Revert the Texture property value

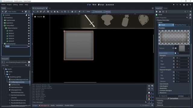click(173, 48)
